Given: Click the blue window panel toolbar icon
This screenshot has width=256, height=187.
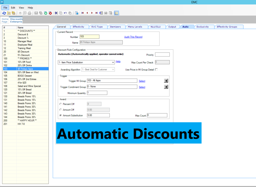Looking at the screenshot, I should (76, 13).
